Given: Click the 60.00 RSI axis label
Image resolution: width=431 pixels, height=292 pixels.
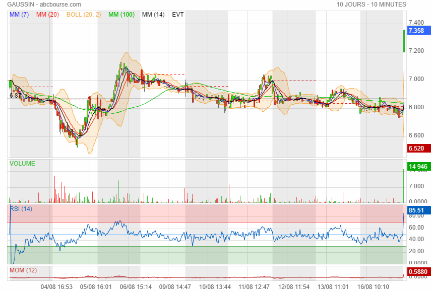Looking at the screenshot, I should pos(416,228).
